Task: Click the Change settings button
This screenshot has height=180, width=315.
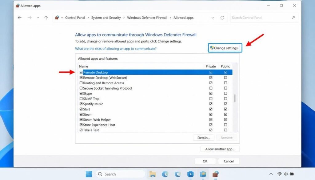Action: [x=225, y=48]
